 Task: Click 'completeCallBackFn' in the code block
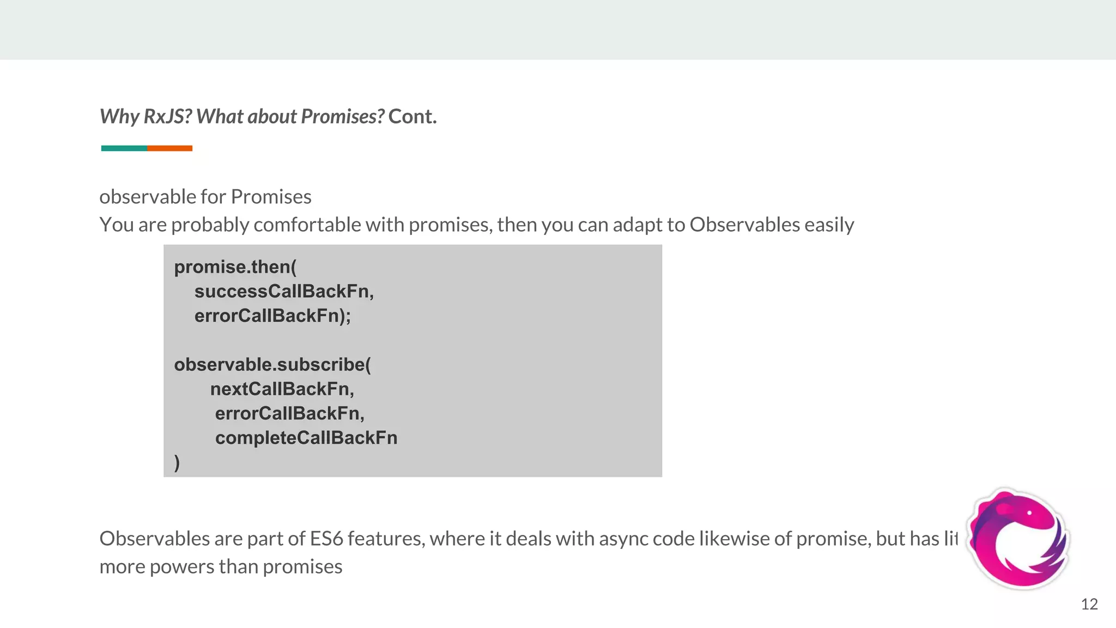tap(306, 438)
